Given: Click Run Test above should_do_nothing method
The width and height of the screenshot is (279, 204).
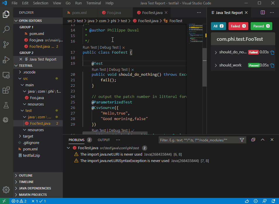Looking at the screenshot, I should tap(99, 70).
